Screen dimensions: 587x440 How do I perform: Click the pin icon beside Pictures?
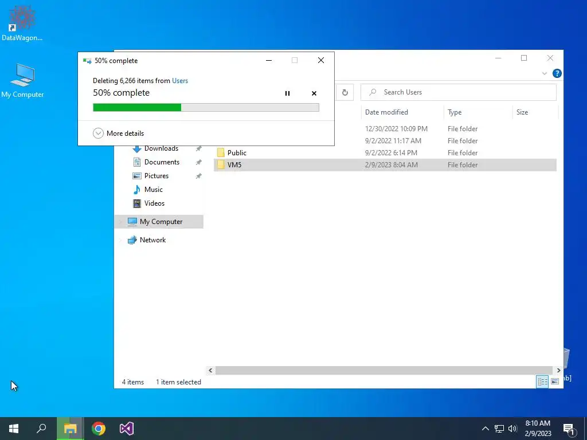click(x=198, y=176)
